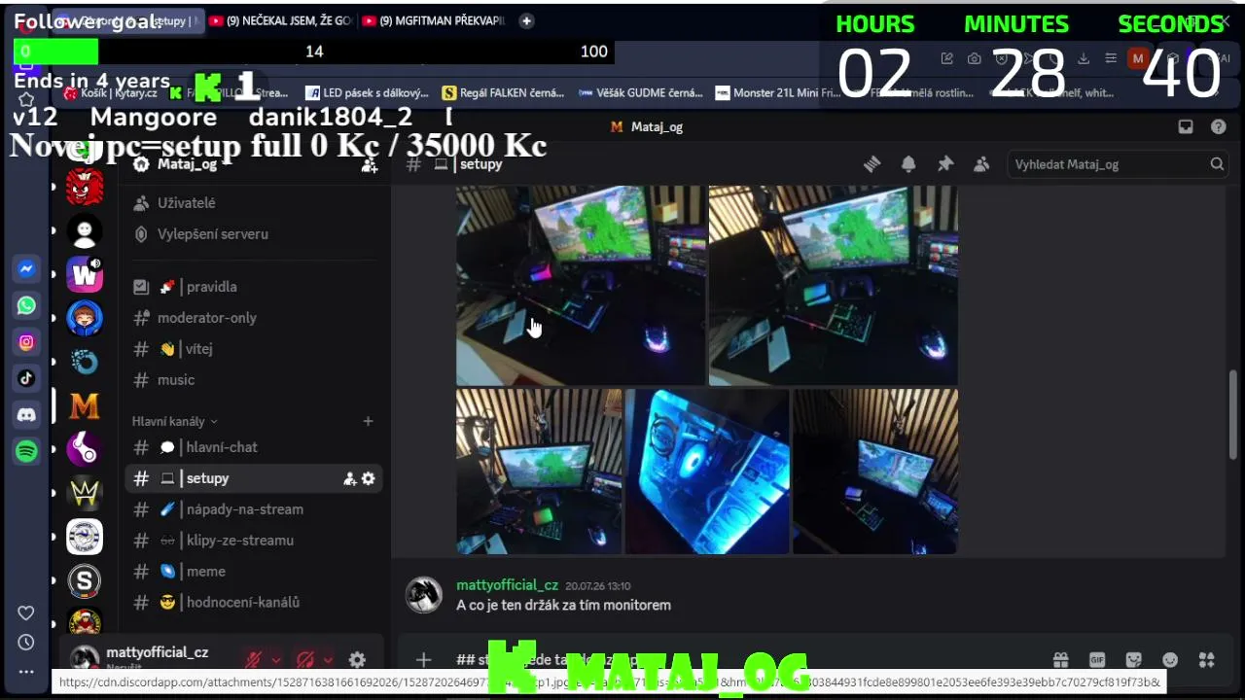Open Věšák GUDME černá bookmark
Viewport: 1245px width, 700px height.
click(x=640, y=93)
